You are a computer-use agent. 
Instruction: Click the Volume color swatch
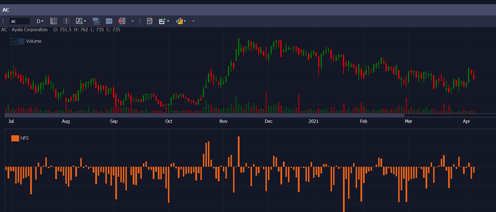pos(21,41)
